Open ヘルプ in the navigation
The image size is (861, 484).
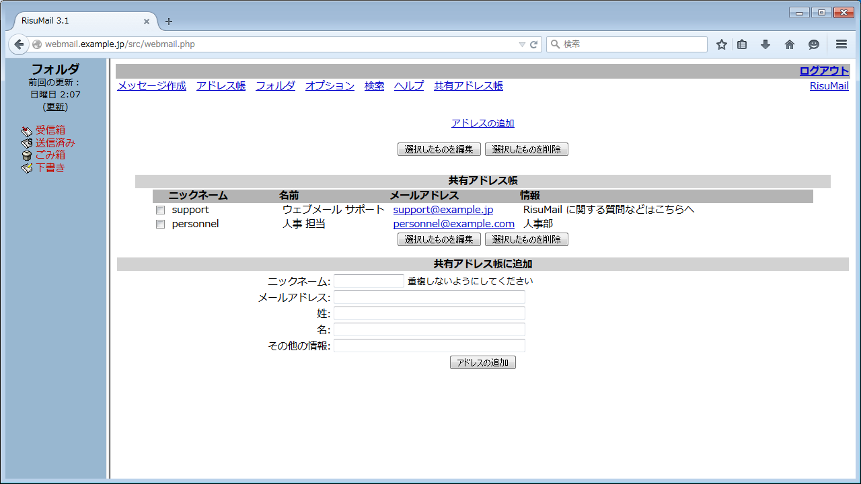pos(409,86)
